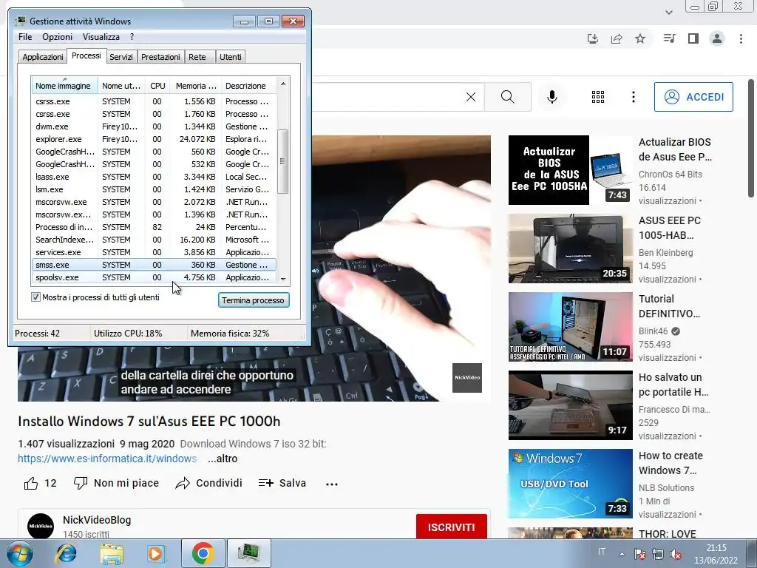Click Chrome's install app icon
Image resolution: width=757 pixels, height=568 pixels.
593,38
